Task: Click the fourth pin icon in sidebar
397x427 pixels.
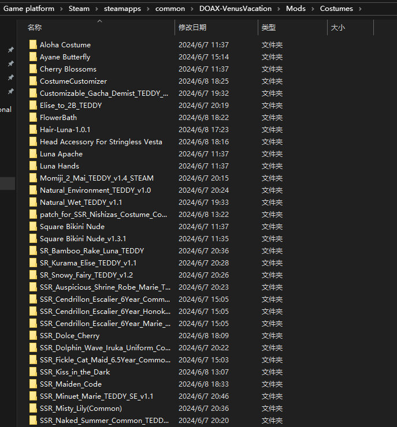Action: (x=10, y=91)
